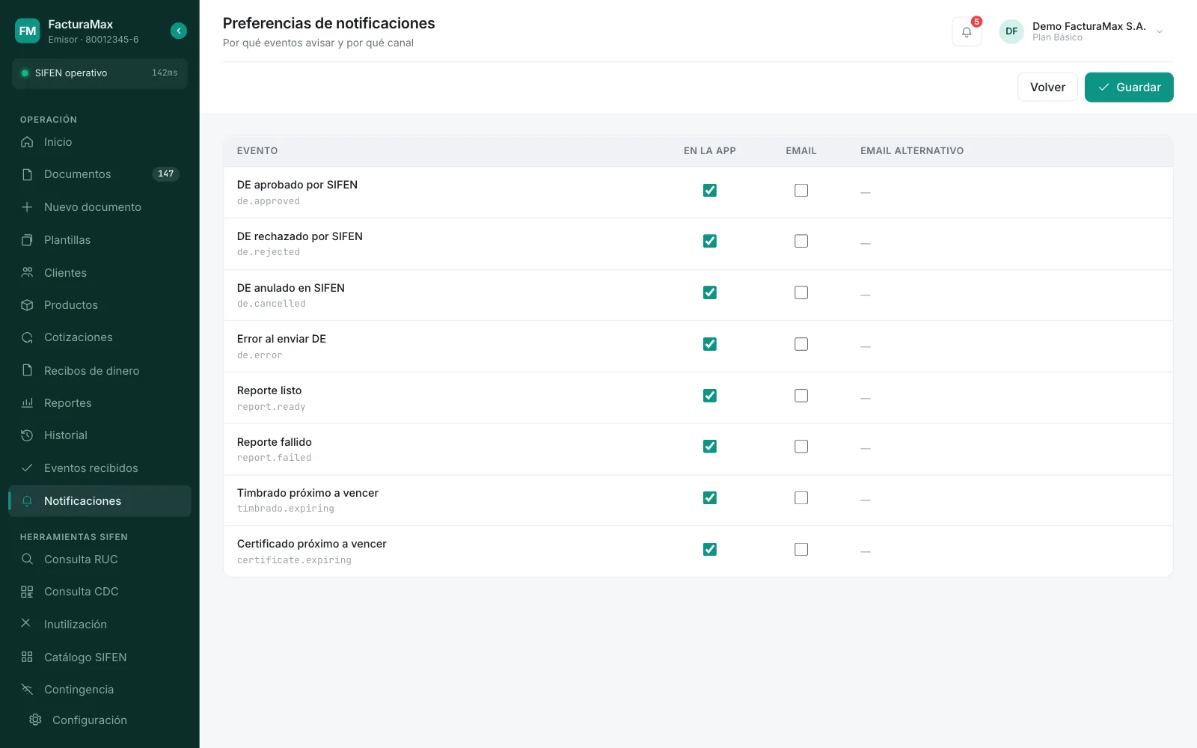Open the notifications bell in the header
The width and height of the screenshot is (1197, 748).
967,31
